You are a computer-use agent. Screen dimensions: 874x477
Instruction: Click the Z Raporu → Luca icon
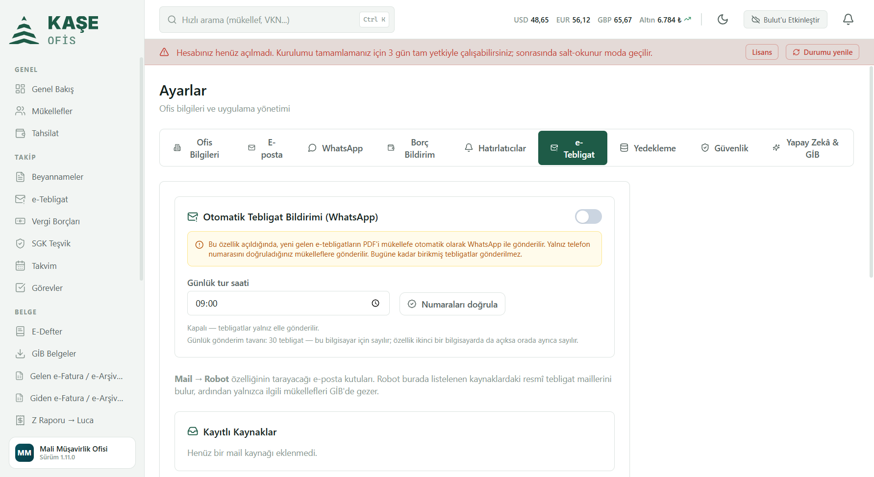click(20, 420)
